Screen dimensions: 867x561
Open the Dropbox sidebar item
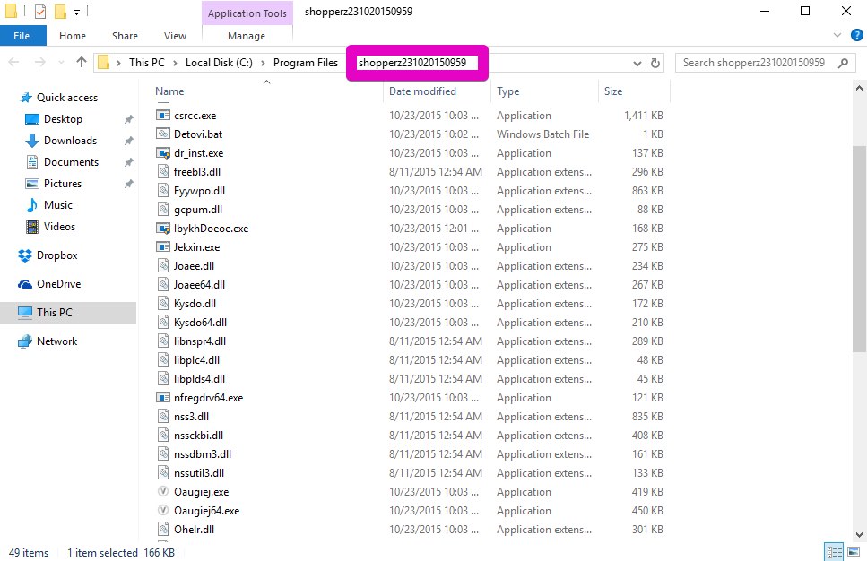click(56, 255)
